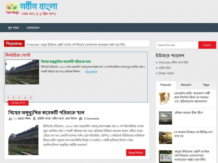Focus the Search this site field
This screenshot has height=163, width=218.
click(x=177, y=45)
